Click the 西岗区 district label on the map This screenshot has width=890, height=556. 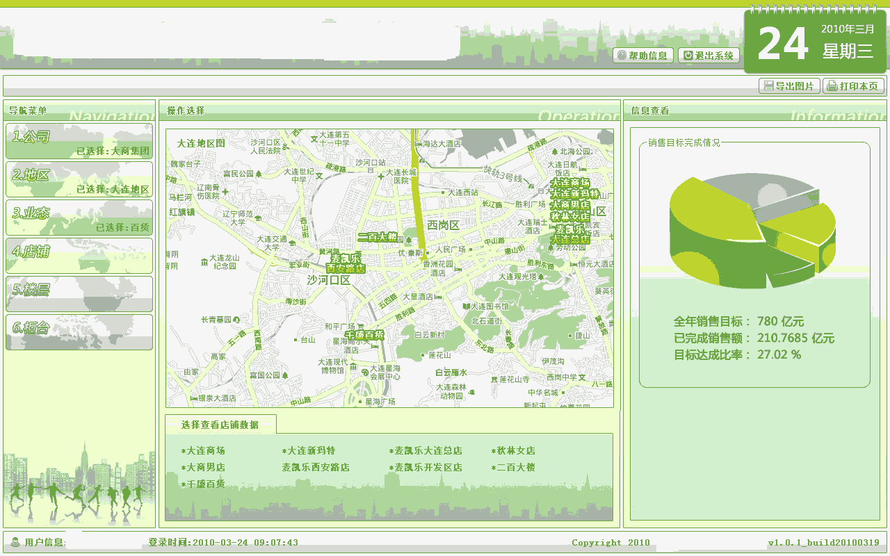pyautogui.click(x=444, y=225)
